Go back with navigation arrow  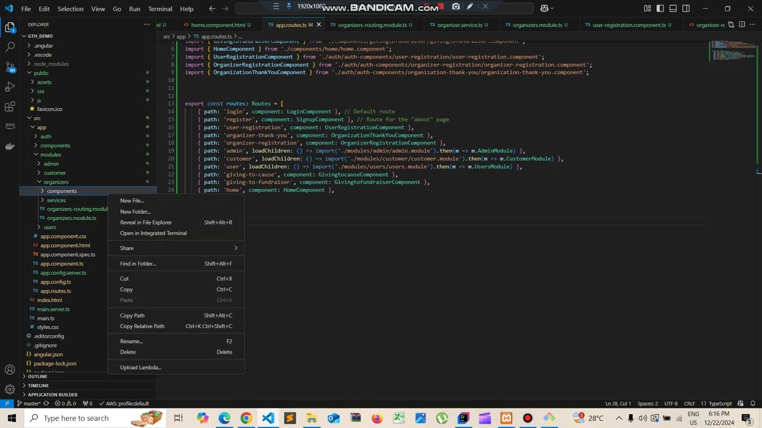pyautogui.click(x=213, y=8)
